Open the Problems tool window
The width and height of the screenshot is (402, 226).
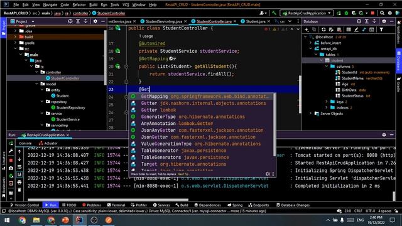pos(92,205)
